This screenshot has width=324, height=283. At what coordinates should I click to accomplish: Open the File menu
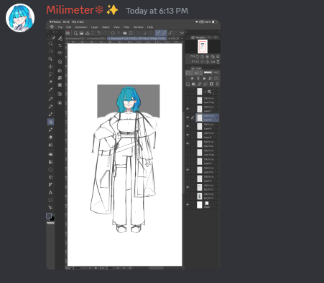(x=60, y=27)
